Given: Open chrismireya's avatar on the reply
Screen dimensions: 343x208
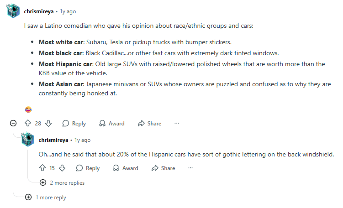Looking at the screenshot, I should coord(28,140).
